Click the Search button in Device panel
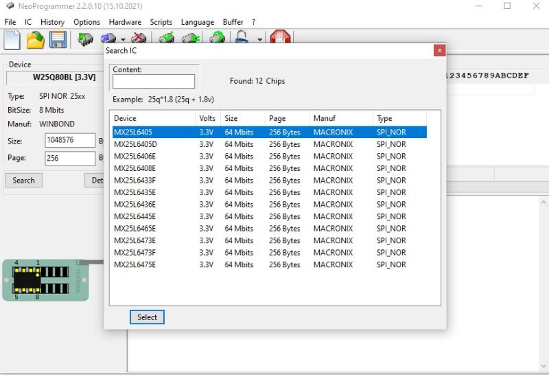This screenshot has width=549, height=375. [x=24, y=180]
